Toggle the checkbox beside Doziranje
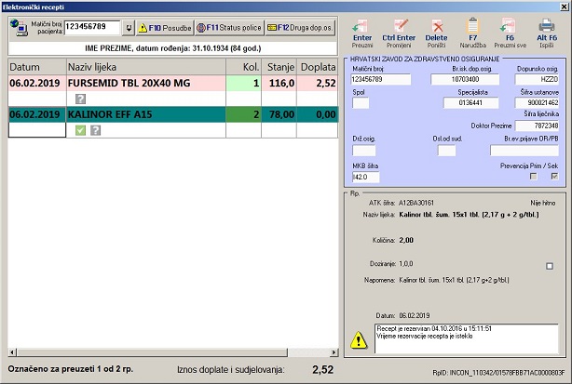 (x=550, y=266)
